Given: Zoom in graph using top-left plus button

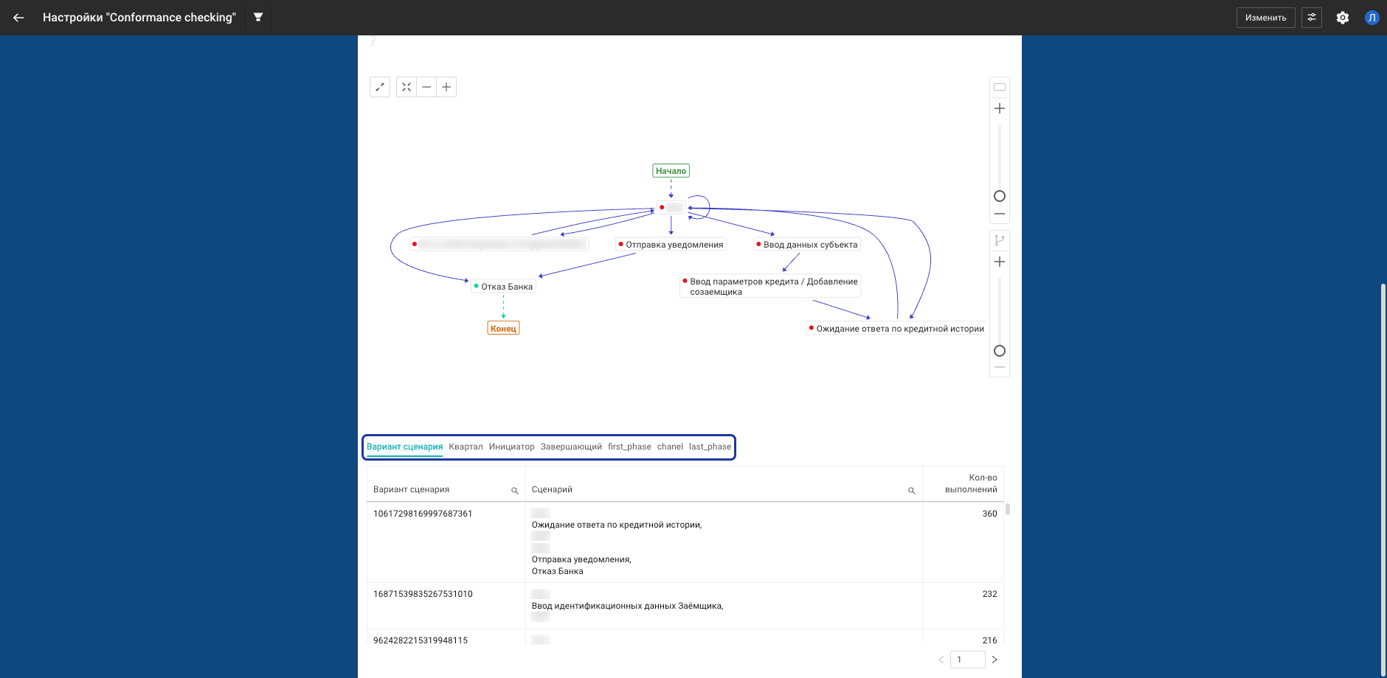Looking at the screenshot, I should [446, 87].
